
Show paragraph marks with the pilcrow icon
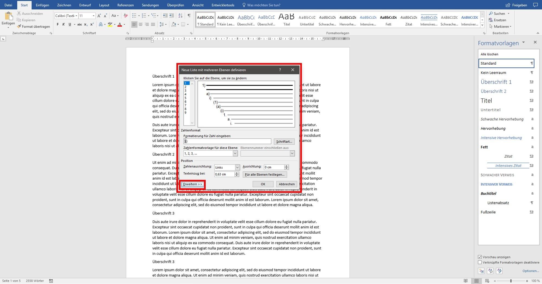189,16
